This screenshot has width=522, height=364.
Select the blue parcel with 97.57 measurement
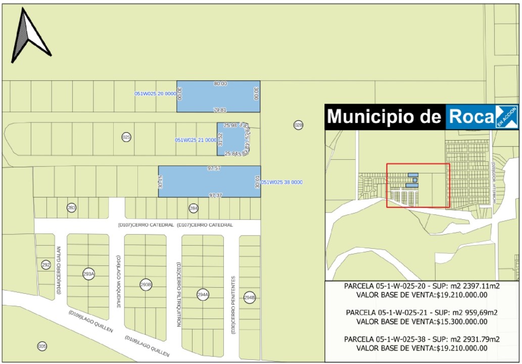coord(209,181)
